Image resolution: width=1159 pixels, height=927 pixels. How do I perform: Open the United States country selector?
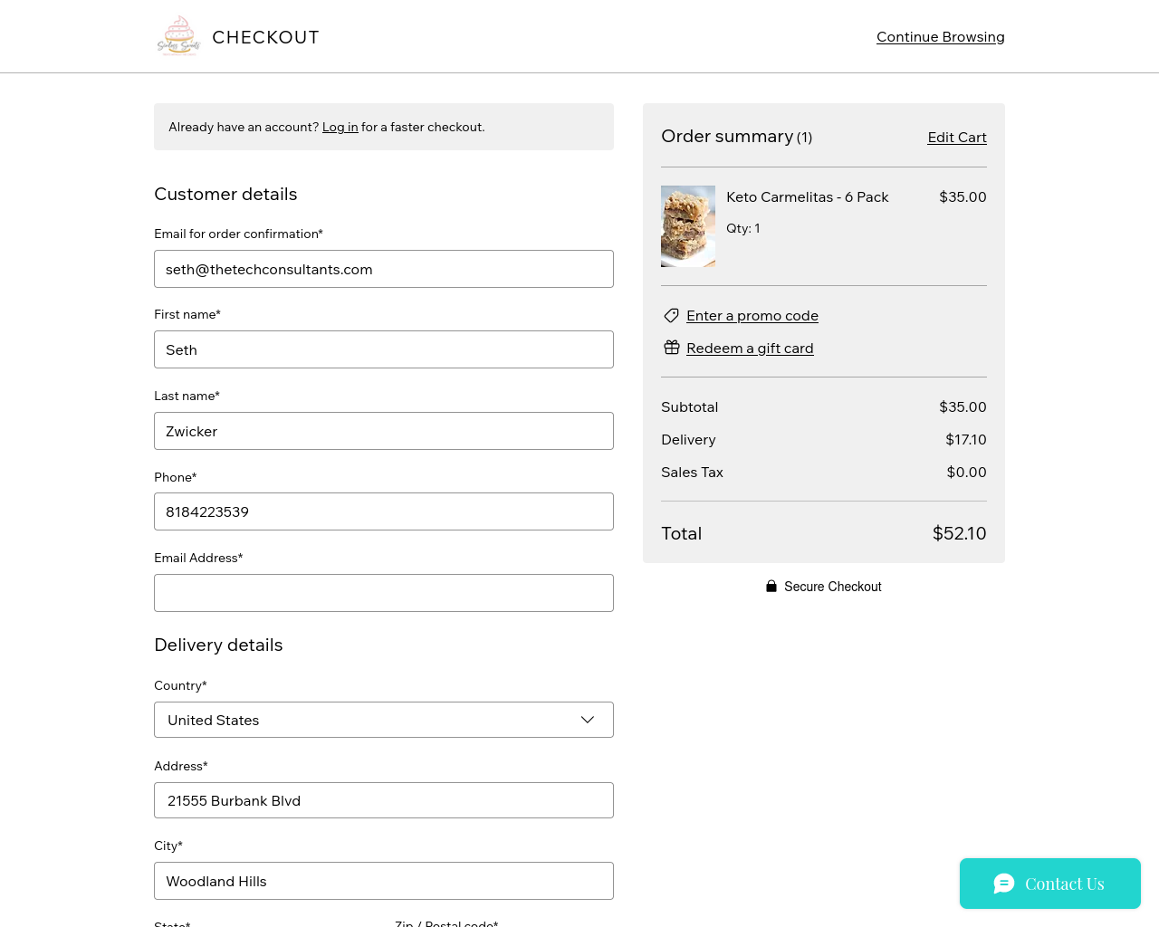(x=384, y=720)
